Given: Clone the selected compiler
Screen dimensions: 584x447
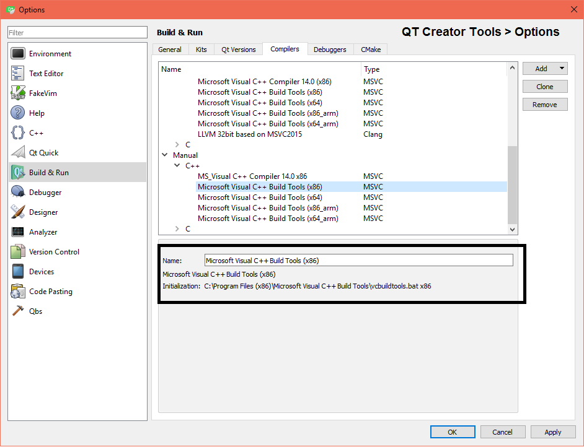Looking at the screenshot, I should point(545,87).
